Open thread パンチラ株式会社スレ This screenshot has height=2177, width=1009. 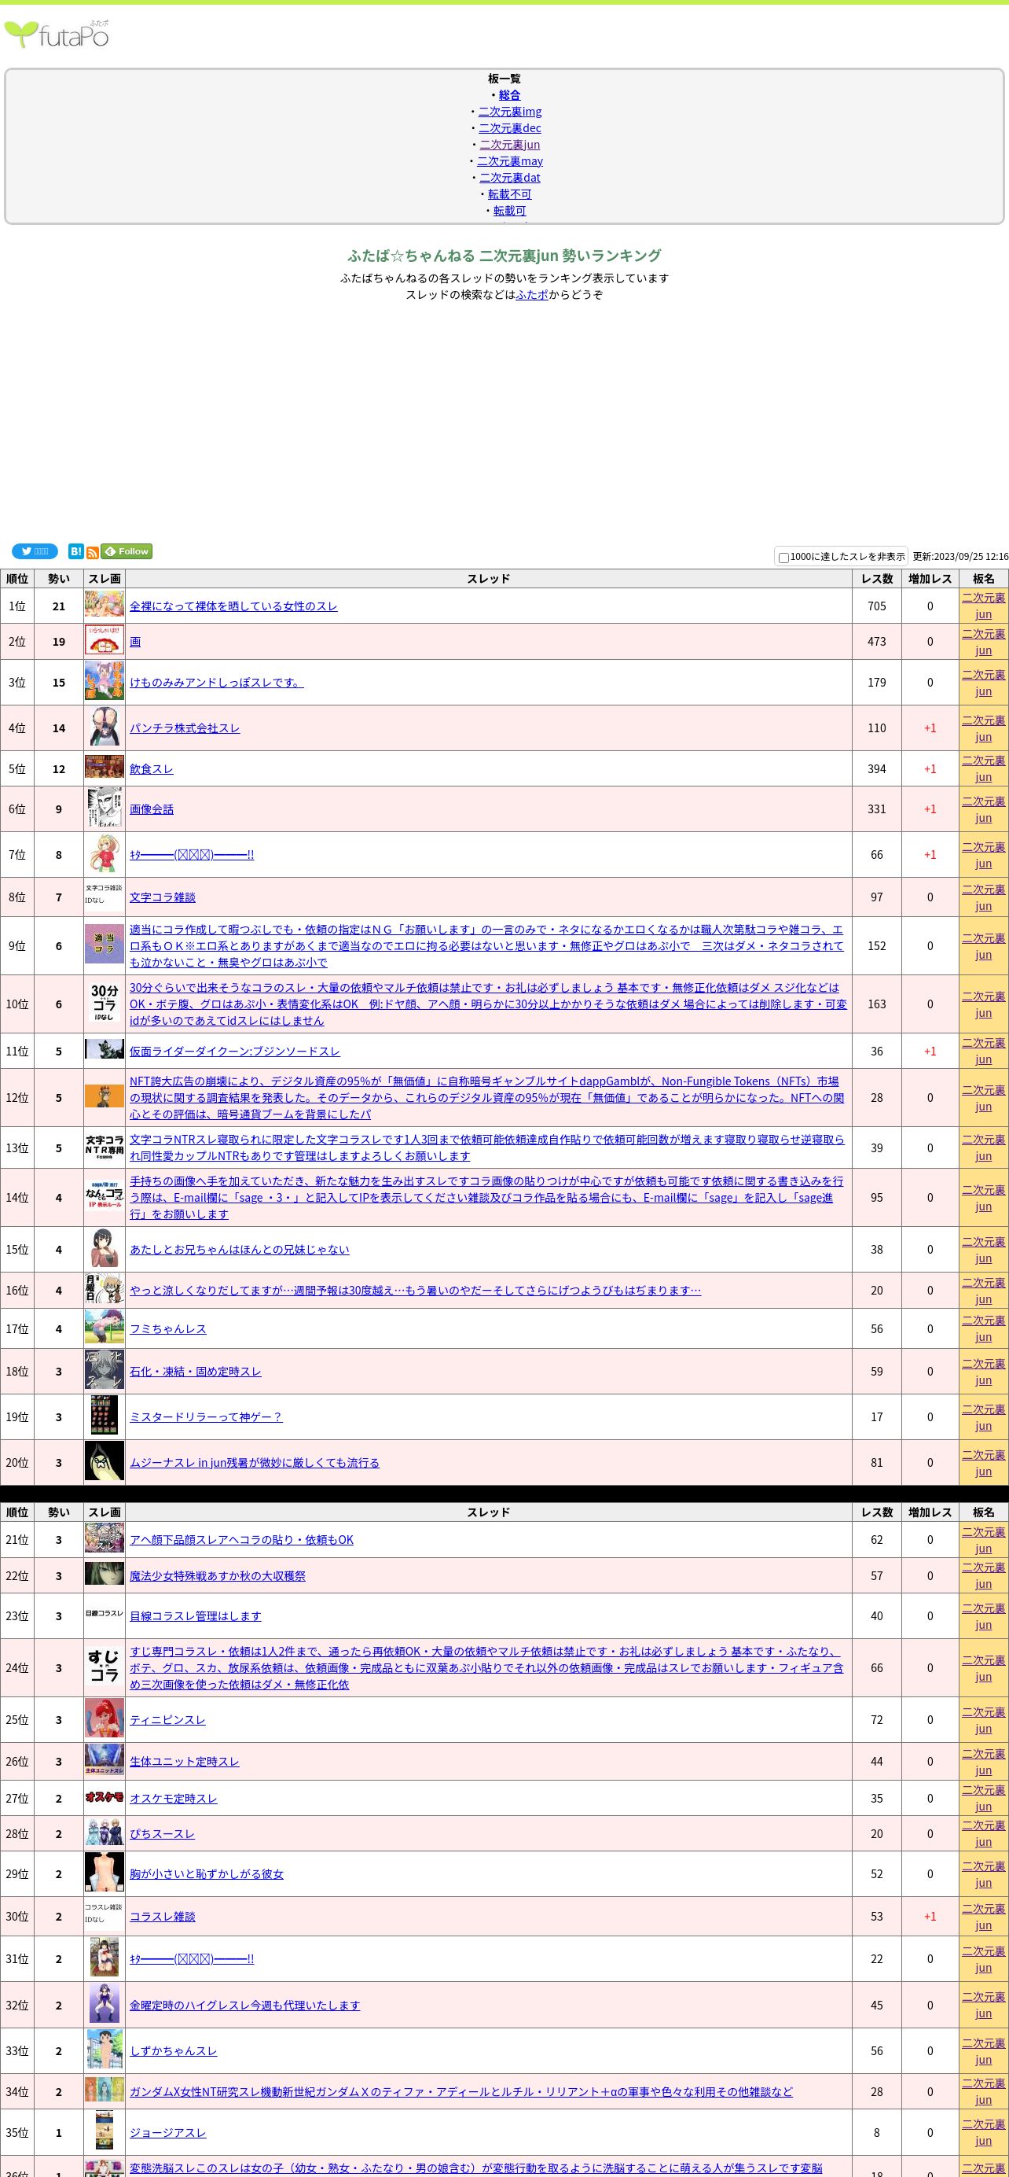click(184, 728)
